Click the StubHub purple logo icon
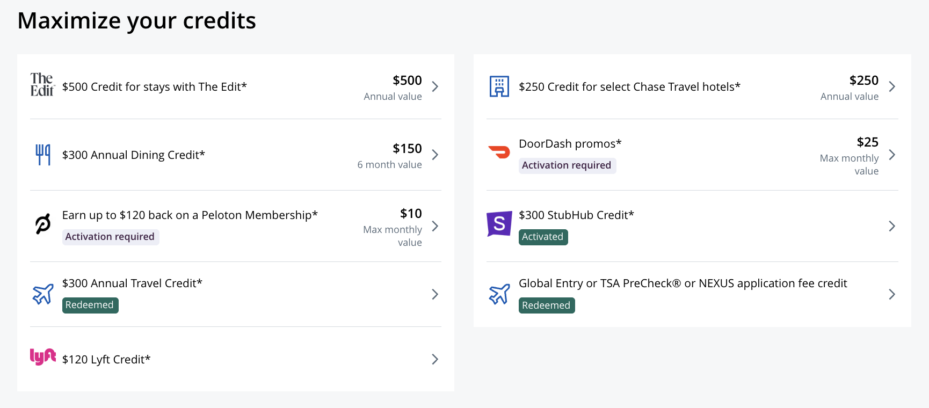 pos(499,224)
